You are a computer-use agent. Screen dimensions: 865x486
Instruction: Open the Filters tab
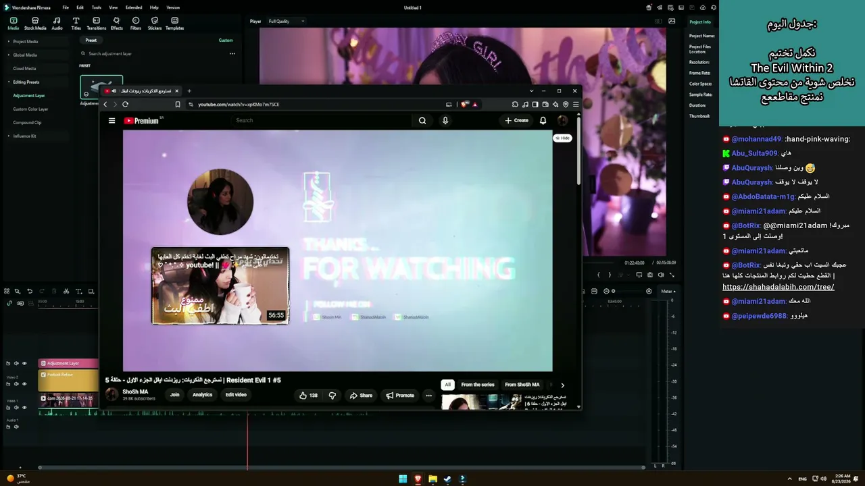136,24
